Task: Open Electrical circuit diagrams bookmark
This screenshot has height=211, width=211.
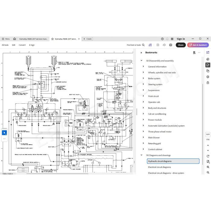Action: coord(159,167)
